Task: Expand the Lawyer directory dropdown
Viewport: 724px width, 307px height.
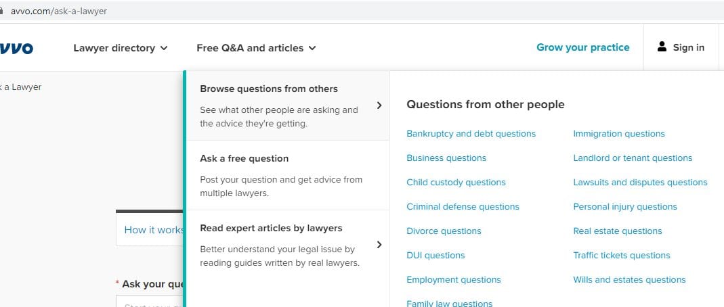Action: (121, 48)
